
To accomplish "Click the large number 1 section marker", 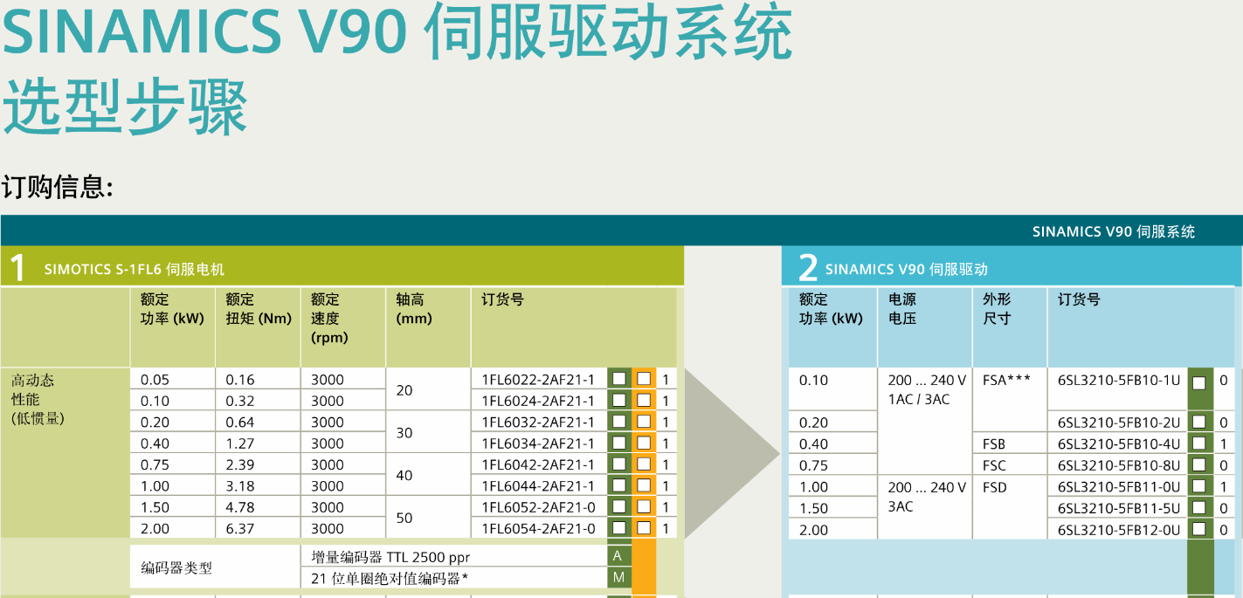I will (17, 268).
